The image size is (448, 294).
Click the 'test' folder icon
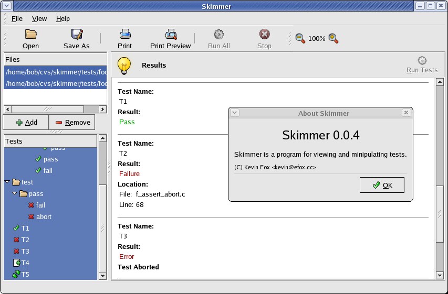[16, 182]
